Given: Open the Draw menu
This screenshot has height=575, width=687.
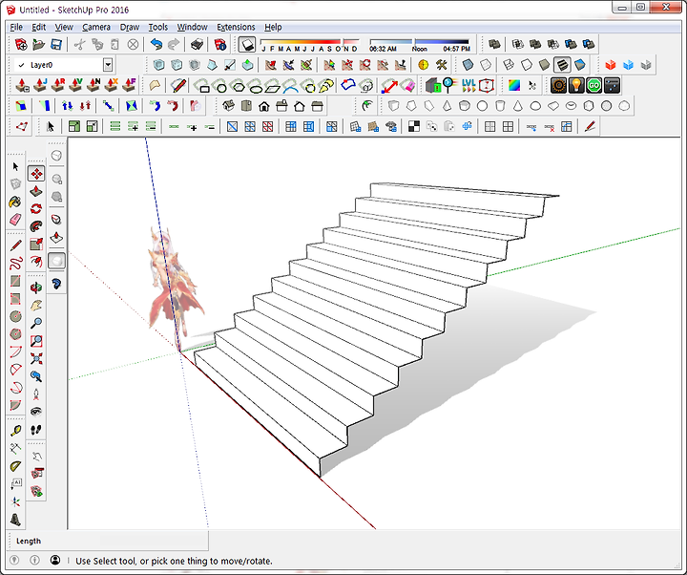Looking at the screenshot, I should [x=130, y=27].
